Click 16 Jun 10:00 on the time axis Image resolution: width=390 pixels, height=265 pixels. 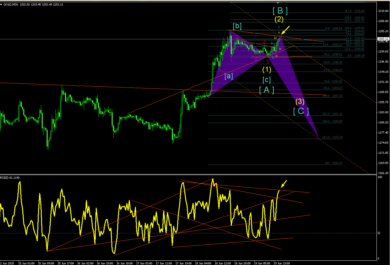(105, 263)
